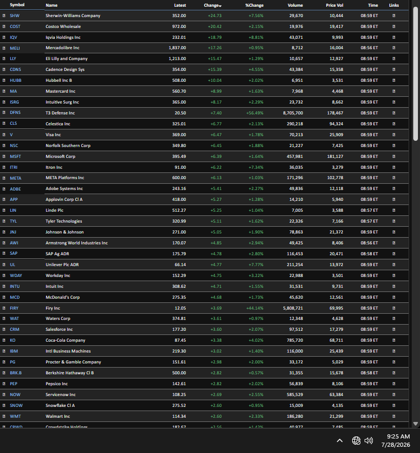The height and width of the screenshot is (453, 420).
Task: Select the Unilever Plc ADR name cell
Action: click(x=62, y=265)
